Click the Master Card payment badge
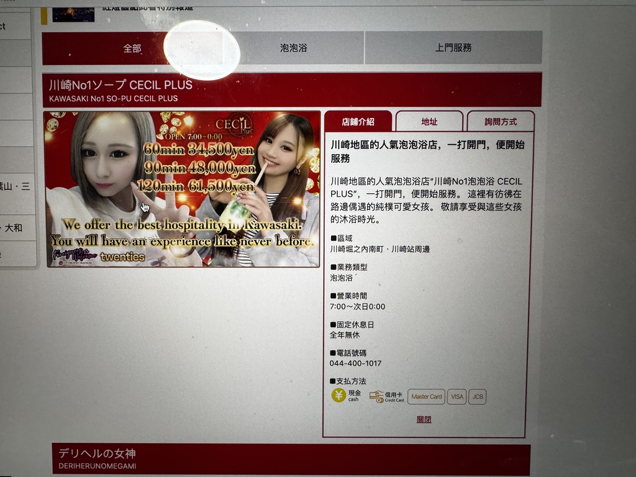636x477 pixels. pos(426,396)
